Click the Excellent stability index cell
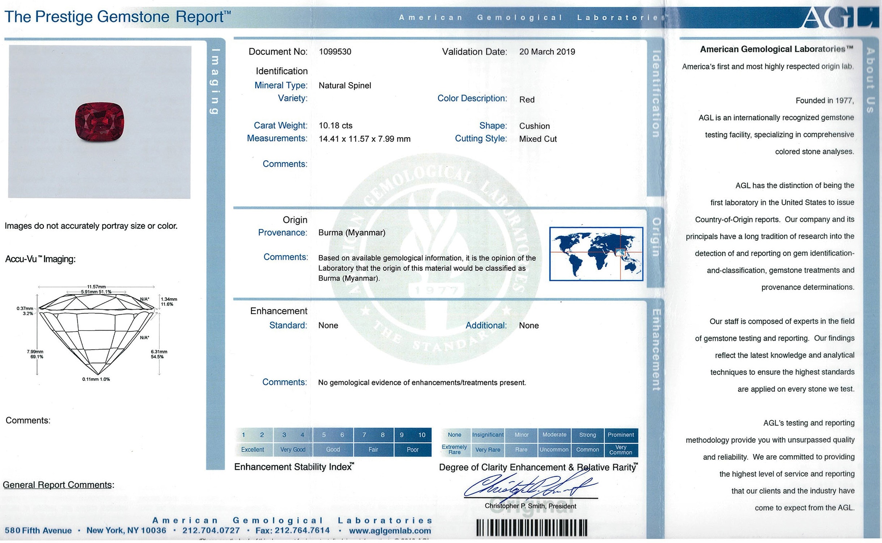This screenshot has width=882, height=543. [x=253, y=450]
